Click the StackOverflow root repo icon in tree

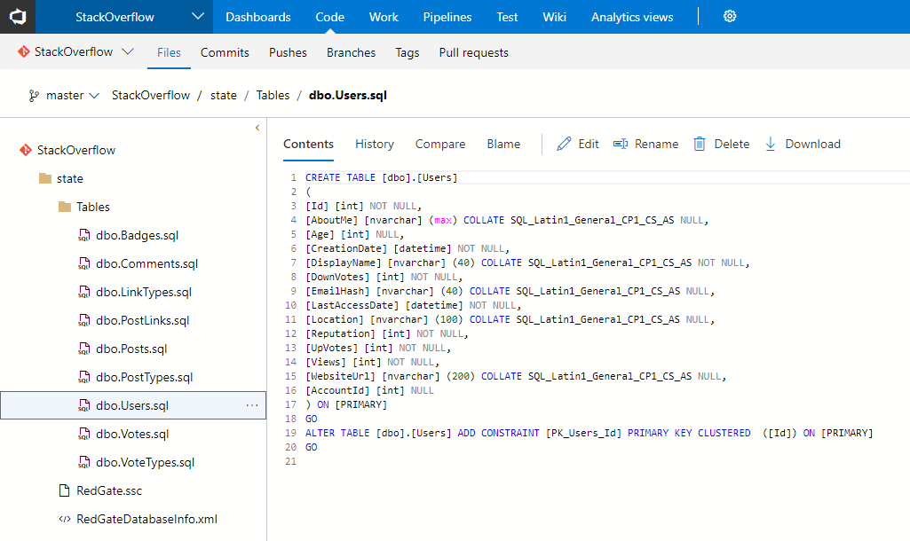[x=26, y=150]
